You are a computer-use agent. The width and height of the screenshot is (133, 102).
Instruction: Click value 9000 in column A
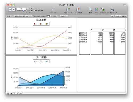coord(100,37)
